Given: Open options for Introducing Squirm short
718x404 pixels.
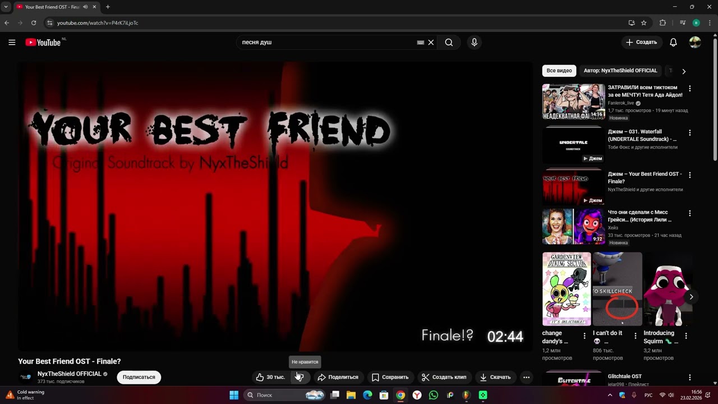Looking at the screenshot, I should [x=685, y=336].
